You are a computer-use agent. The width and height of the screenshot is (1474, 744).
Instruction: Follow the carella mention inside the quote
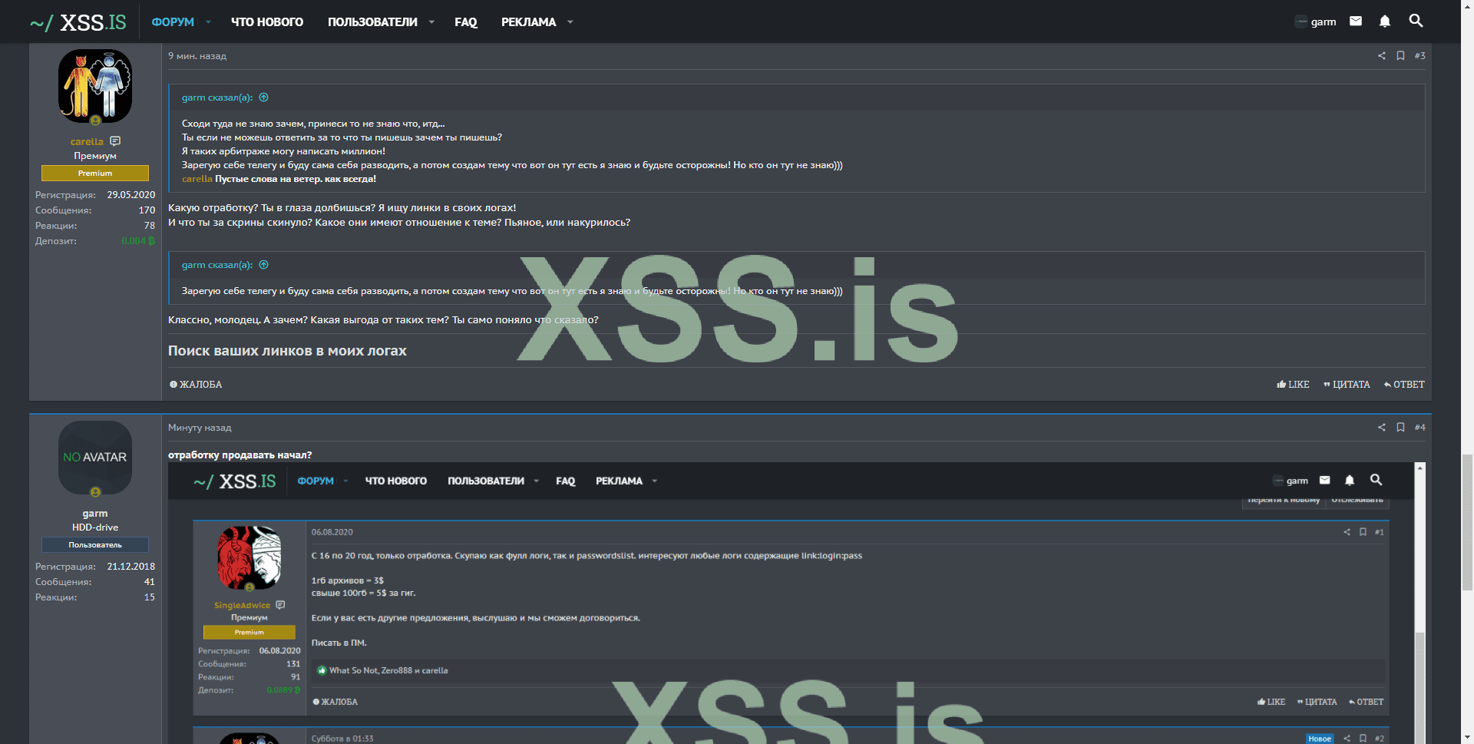197,179
